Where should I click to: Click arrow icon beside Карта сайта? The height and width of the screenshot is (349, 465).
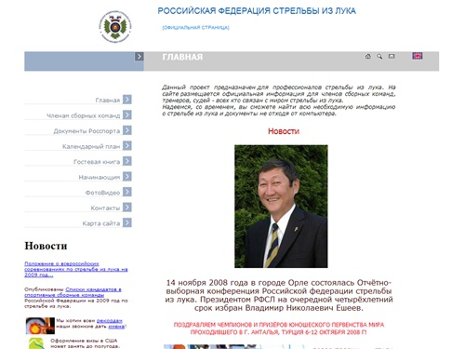pos(127,222)
